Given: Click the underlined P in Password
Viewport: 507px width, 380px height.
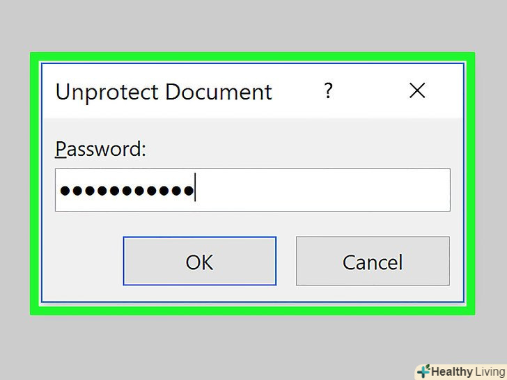Looking at the screenshot, I should 60,149.
